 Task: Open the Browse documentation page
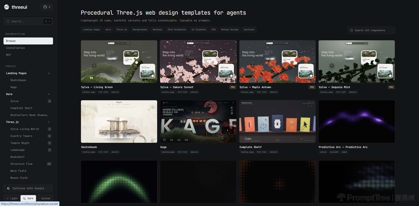coord(28,41)
